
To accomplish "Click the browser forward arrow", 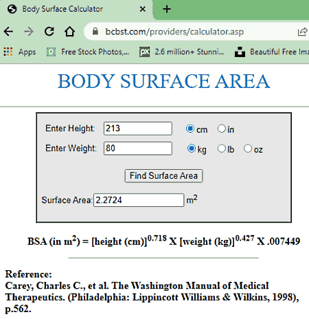I will coord(29,32).
